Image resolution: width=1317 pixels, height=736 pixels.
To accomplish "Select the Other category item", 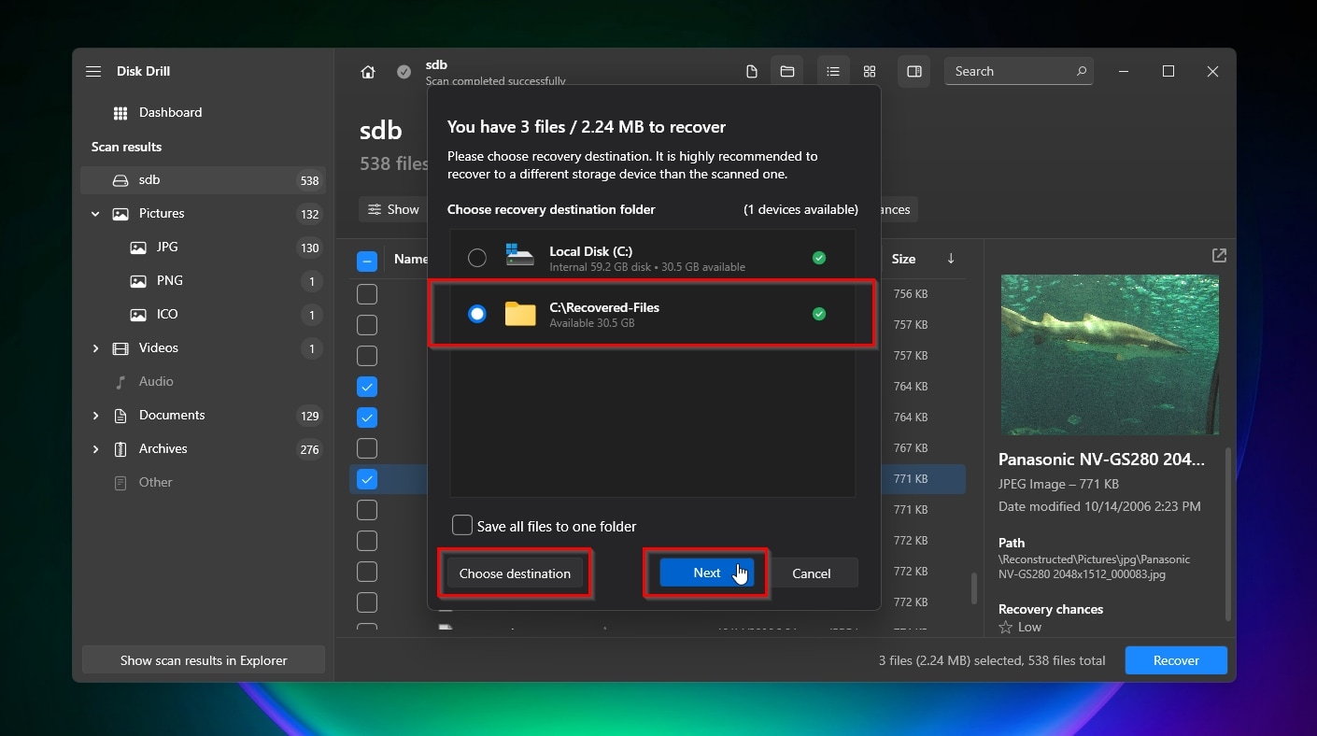I will click(203, 483).
